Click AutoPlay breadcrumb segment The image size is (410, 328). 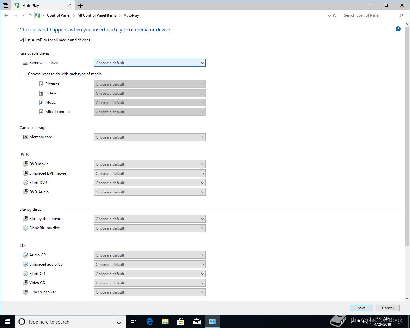tap(131, 15)
